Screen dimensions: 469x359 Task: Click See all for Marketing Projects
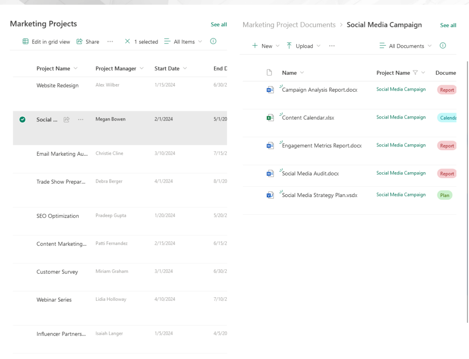click(218, 25)
